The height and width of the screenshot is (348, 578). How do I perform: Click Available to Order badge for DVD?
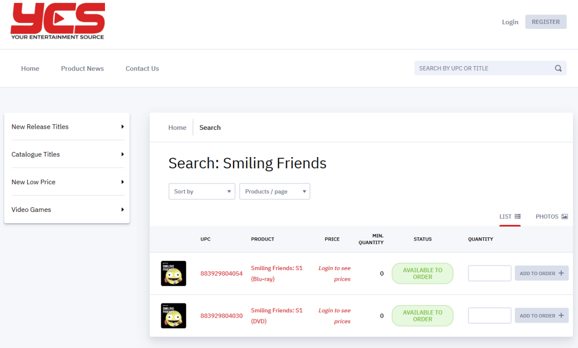point(422,316)
